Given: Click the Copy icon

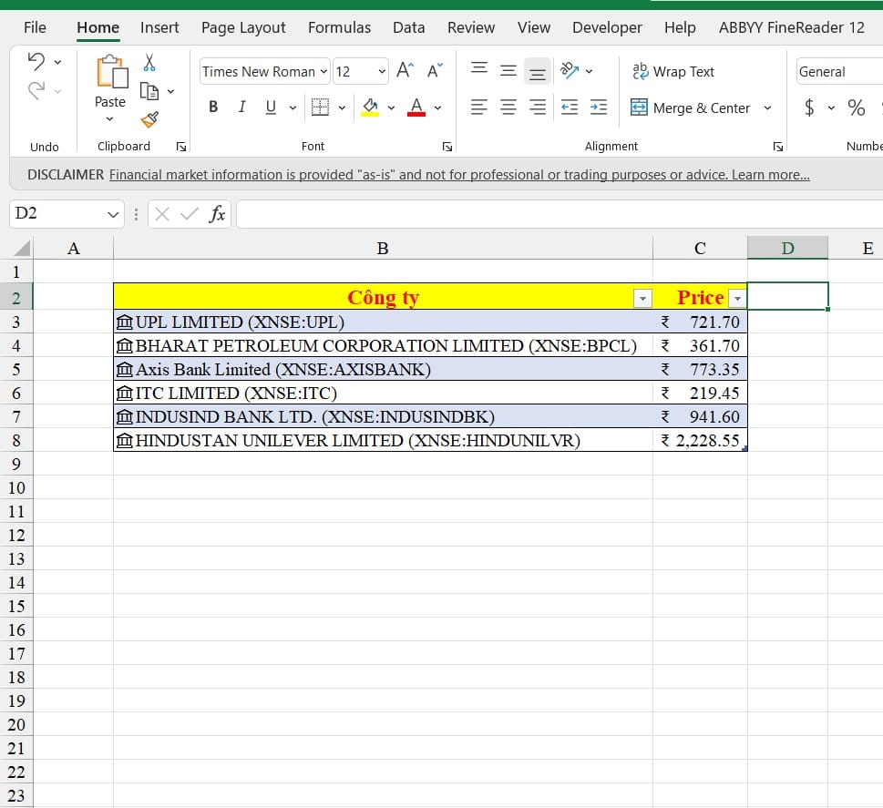Looking at the screenshot, I should [x=149, y=91].
